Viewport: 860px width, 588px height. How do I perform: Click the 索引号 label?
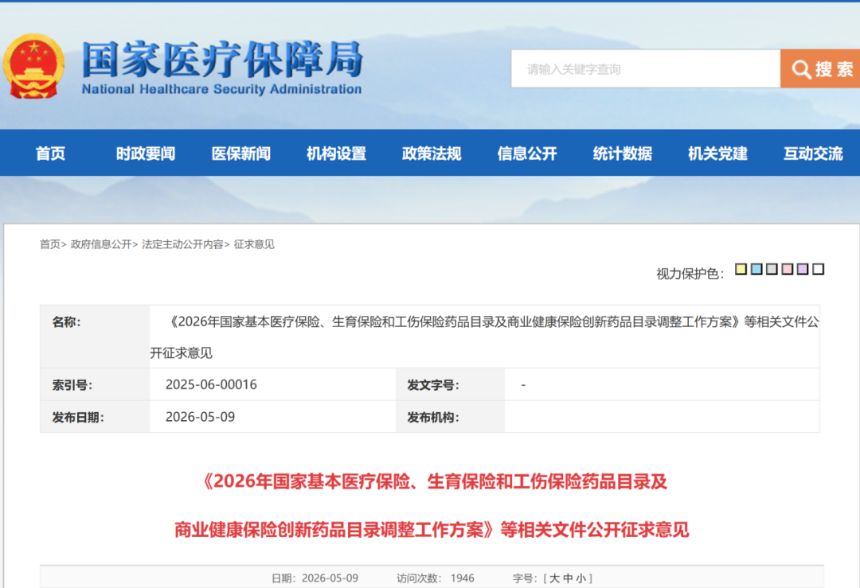tap(72, 385)
